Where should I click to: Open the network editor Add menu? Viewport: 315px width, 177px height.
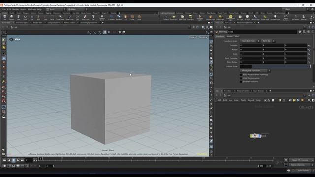(219, 100)
